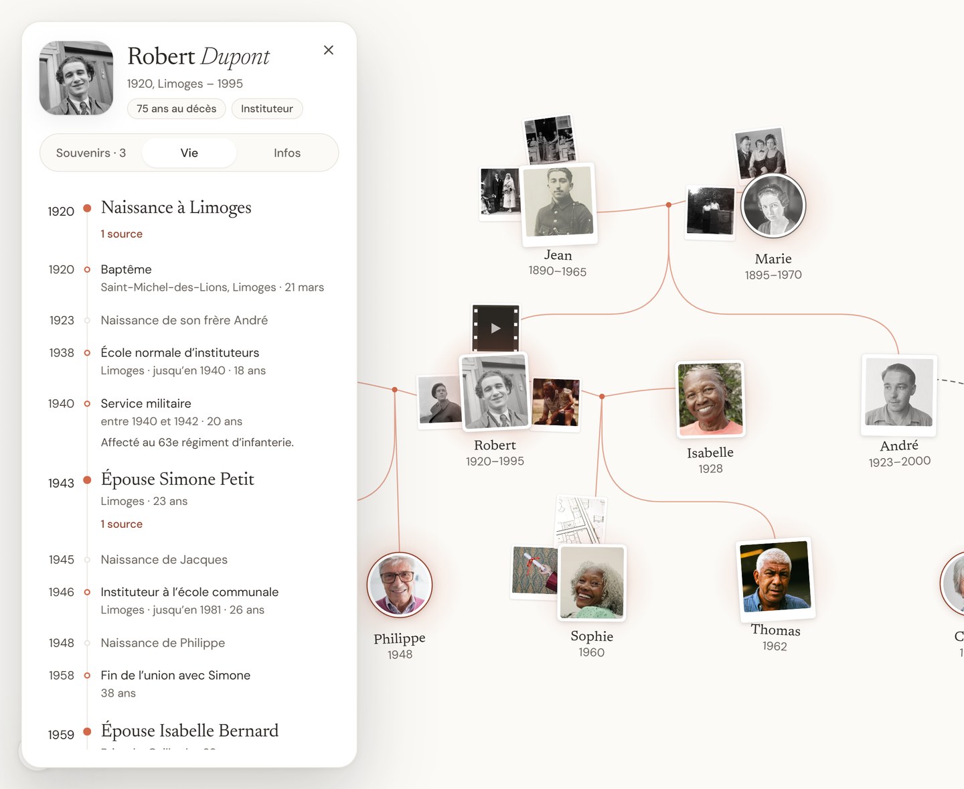Select the 'École normale d'instituteurs' event
Screen dimensions: 964x789
179,352
